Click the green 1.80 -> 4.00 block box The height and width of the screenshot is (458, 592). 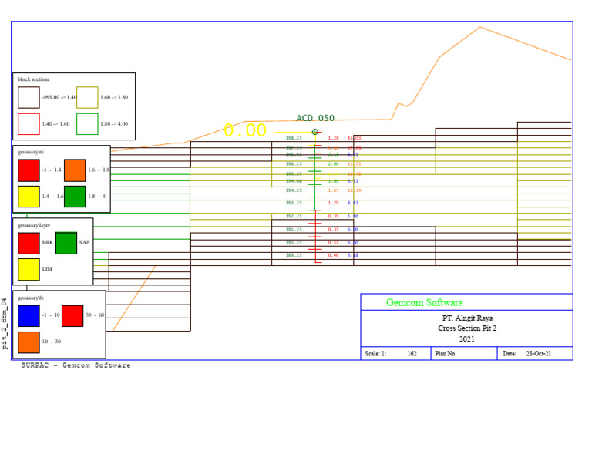tap(87, 124)
